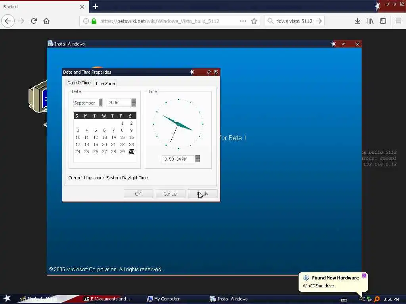Confirm with the OK button
The width and height of the screenshot is (406, 304).
138,194
